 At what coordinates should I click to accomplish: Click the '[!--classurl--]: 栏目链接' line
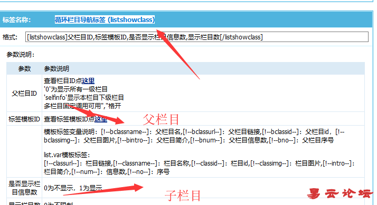(199, 163)
